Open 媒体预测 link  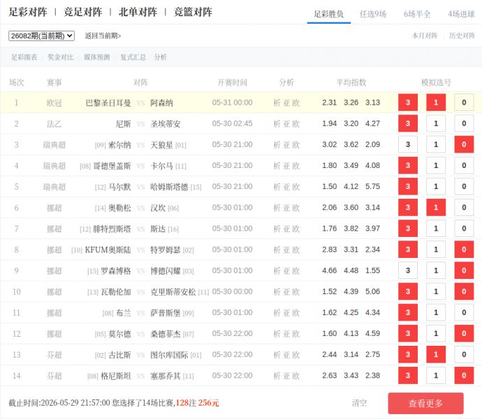click(x=97, y=57)
